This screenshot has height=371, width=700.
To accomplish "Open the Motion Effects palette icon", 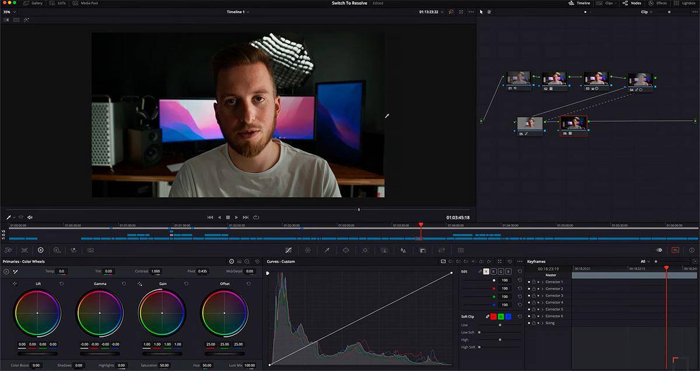I will tap(90, 250).
